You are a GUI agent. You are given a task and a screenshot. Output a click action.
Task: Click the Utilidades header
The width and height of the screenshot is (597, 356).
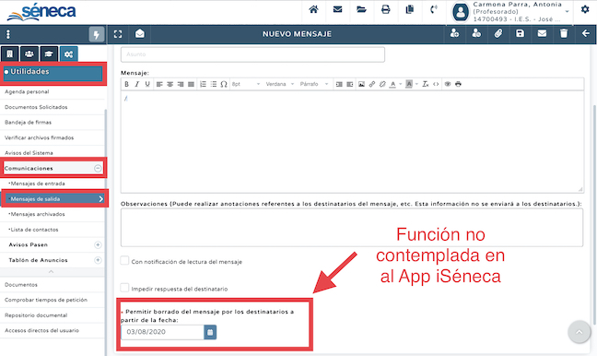click(x=53, y=73)
